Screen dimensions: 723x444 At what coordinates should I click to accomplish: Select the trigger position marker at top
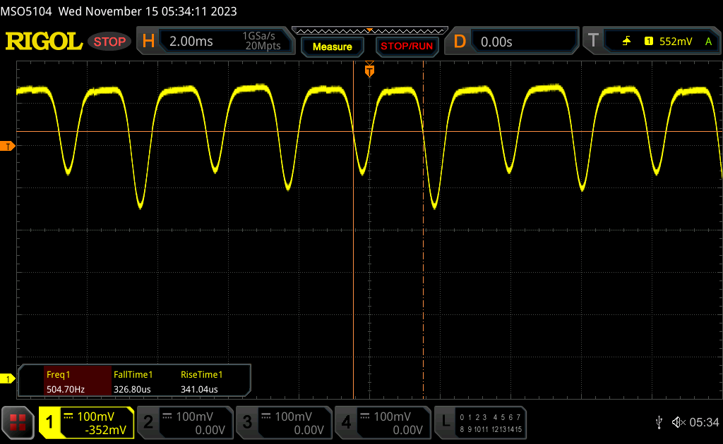369,70
